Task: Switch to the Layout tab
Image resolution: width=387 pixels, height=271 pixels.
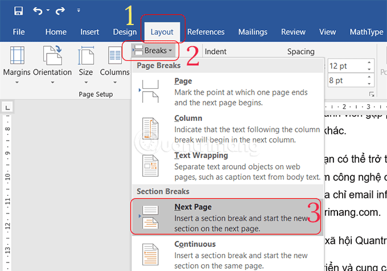Action: 162,32
